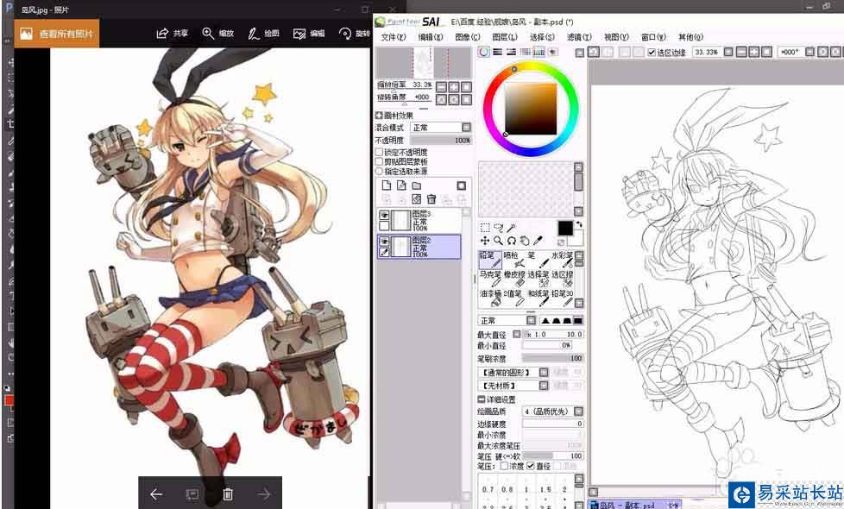Screen dimensions: 844x509
Task: Click 缩放 zoom button in Photos
Action: point(218,34)
